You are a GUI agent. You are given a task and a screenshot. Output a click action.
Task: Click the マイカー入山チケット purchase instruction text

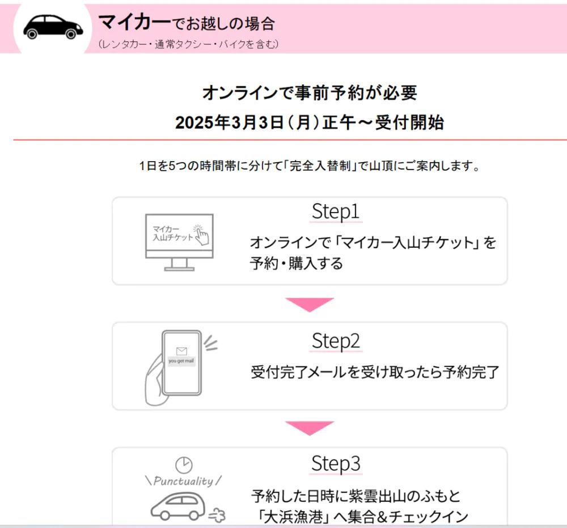click(x=373, y=252)
